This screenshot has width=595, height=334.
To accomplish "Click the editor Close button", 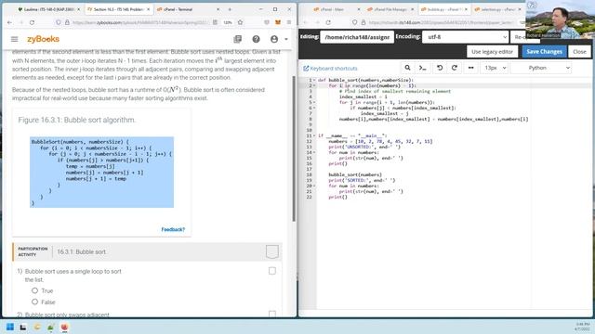I will click(x=579, y=52).
